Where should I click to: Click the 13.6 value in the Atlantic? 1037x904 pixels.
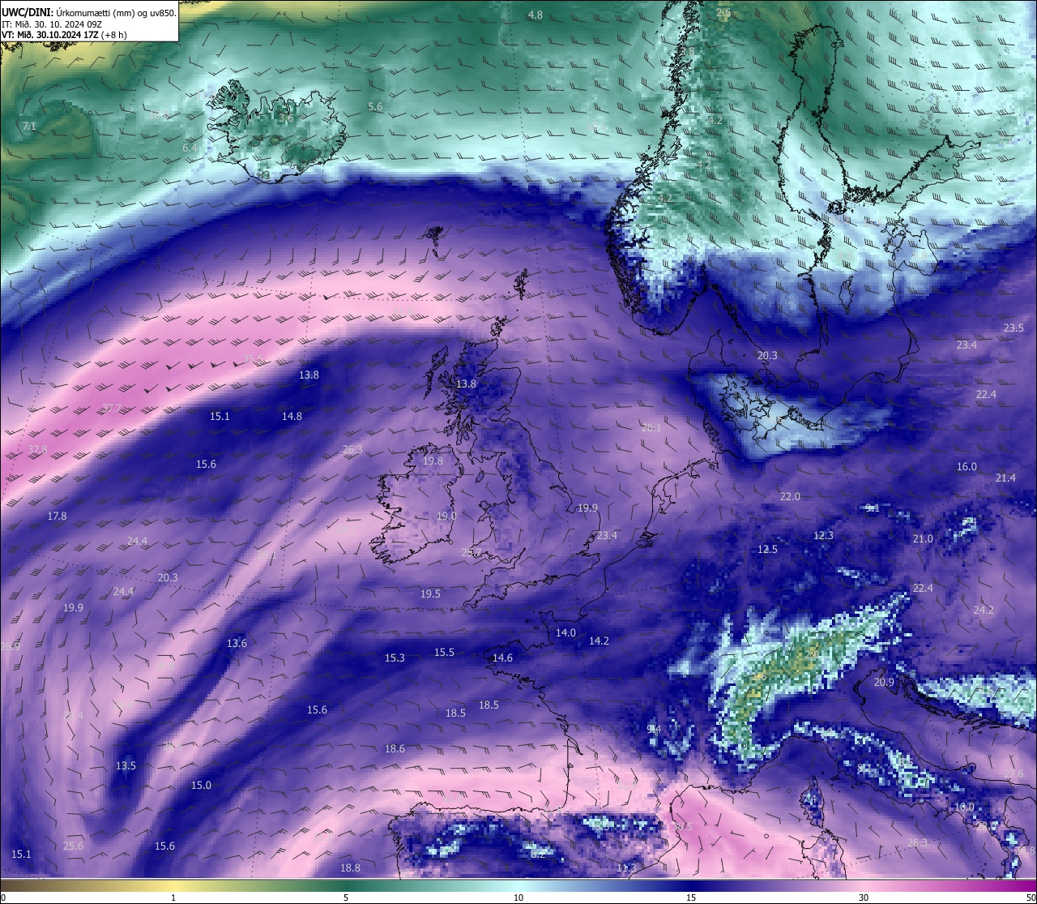[237, 644]
